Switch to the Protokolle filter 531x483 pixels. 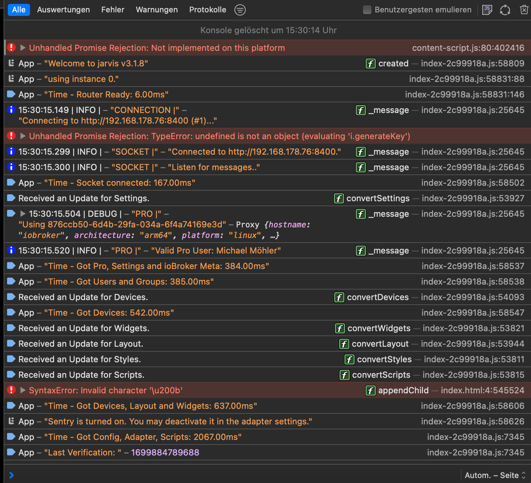208,10
